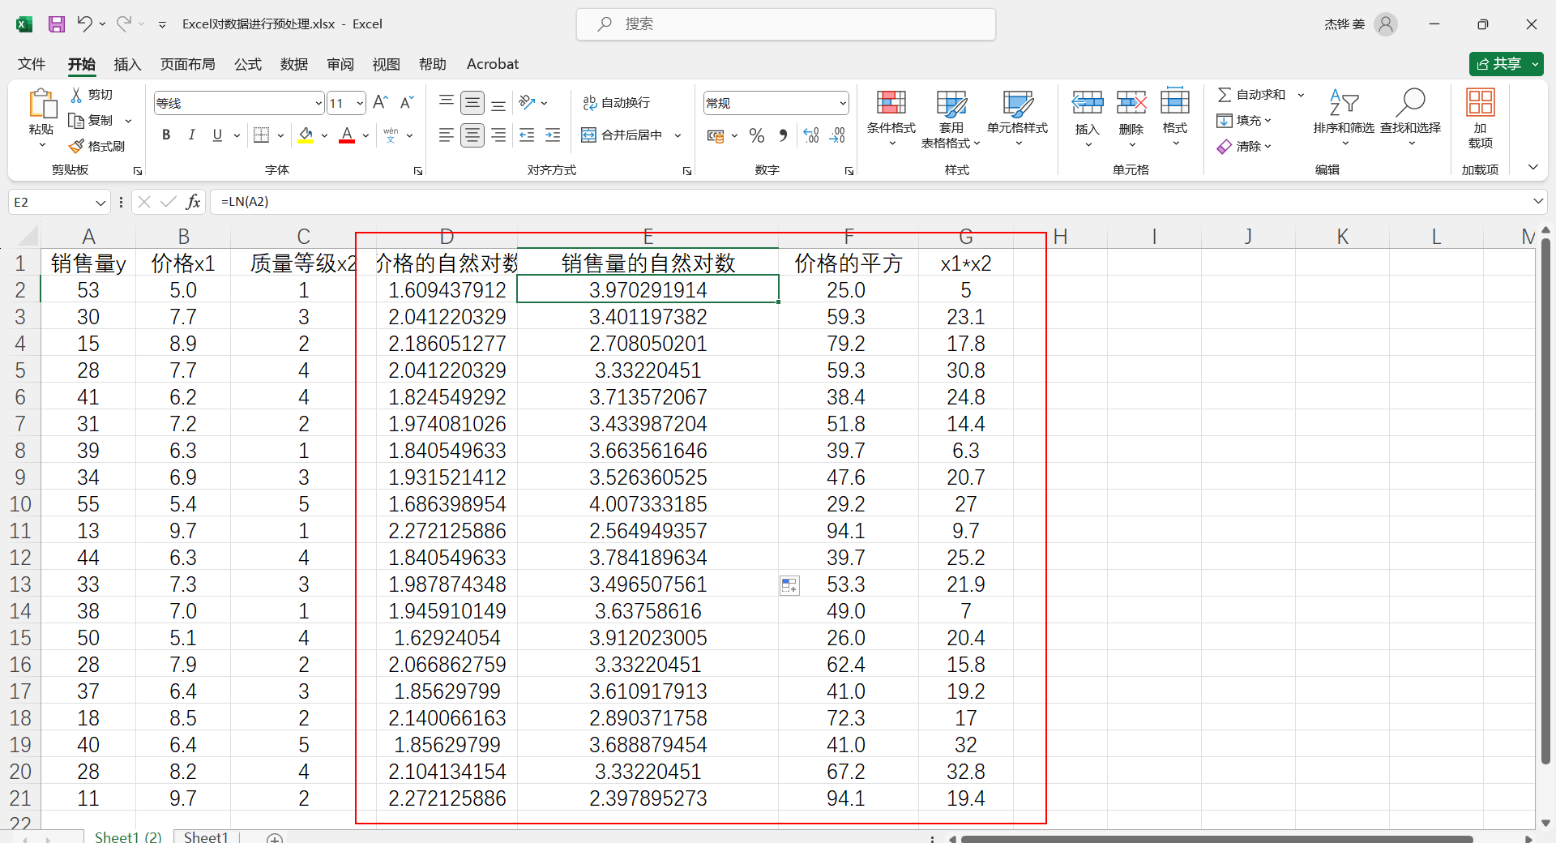The width and height of the screenshot is (1556, 843).
Task: Click the Decrease Indent icon
Action: pyautogui.click(x=527, y=135)
